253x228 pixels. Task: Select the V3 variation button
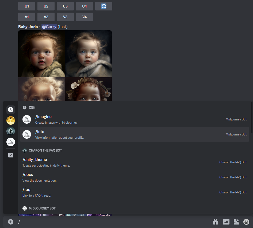click(x=65, y=17)
